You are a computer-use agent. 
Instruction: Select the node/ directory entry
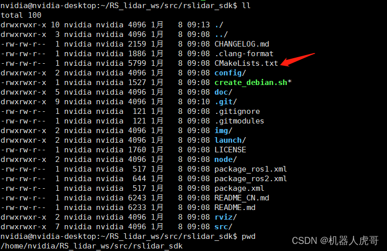pos(225,159)
